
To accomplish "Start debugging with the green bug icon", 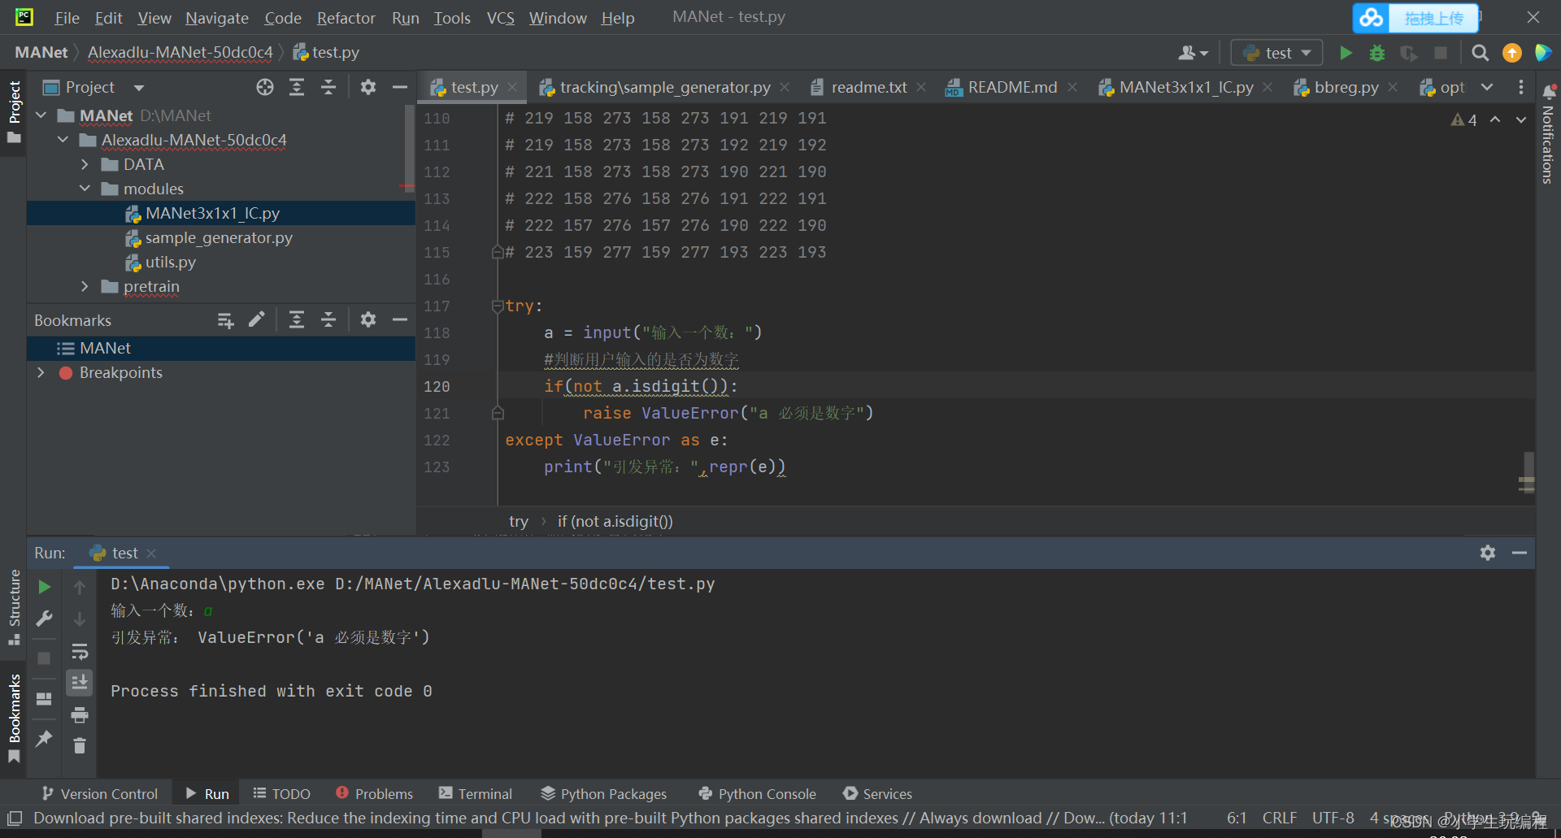I will pos(1377,53).
